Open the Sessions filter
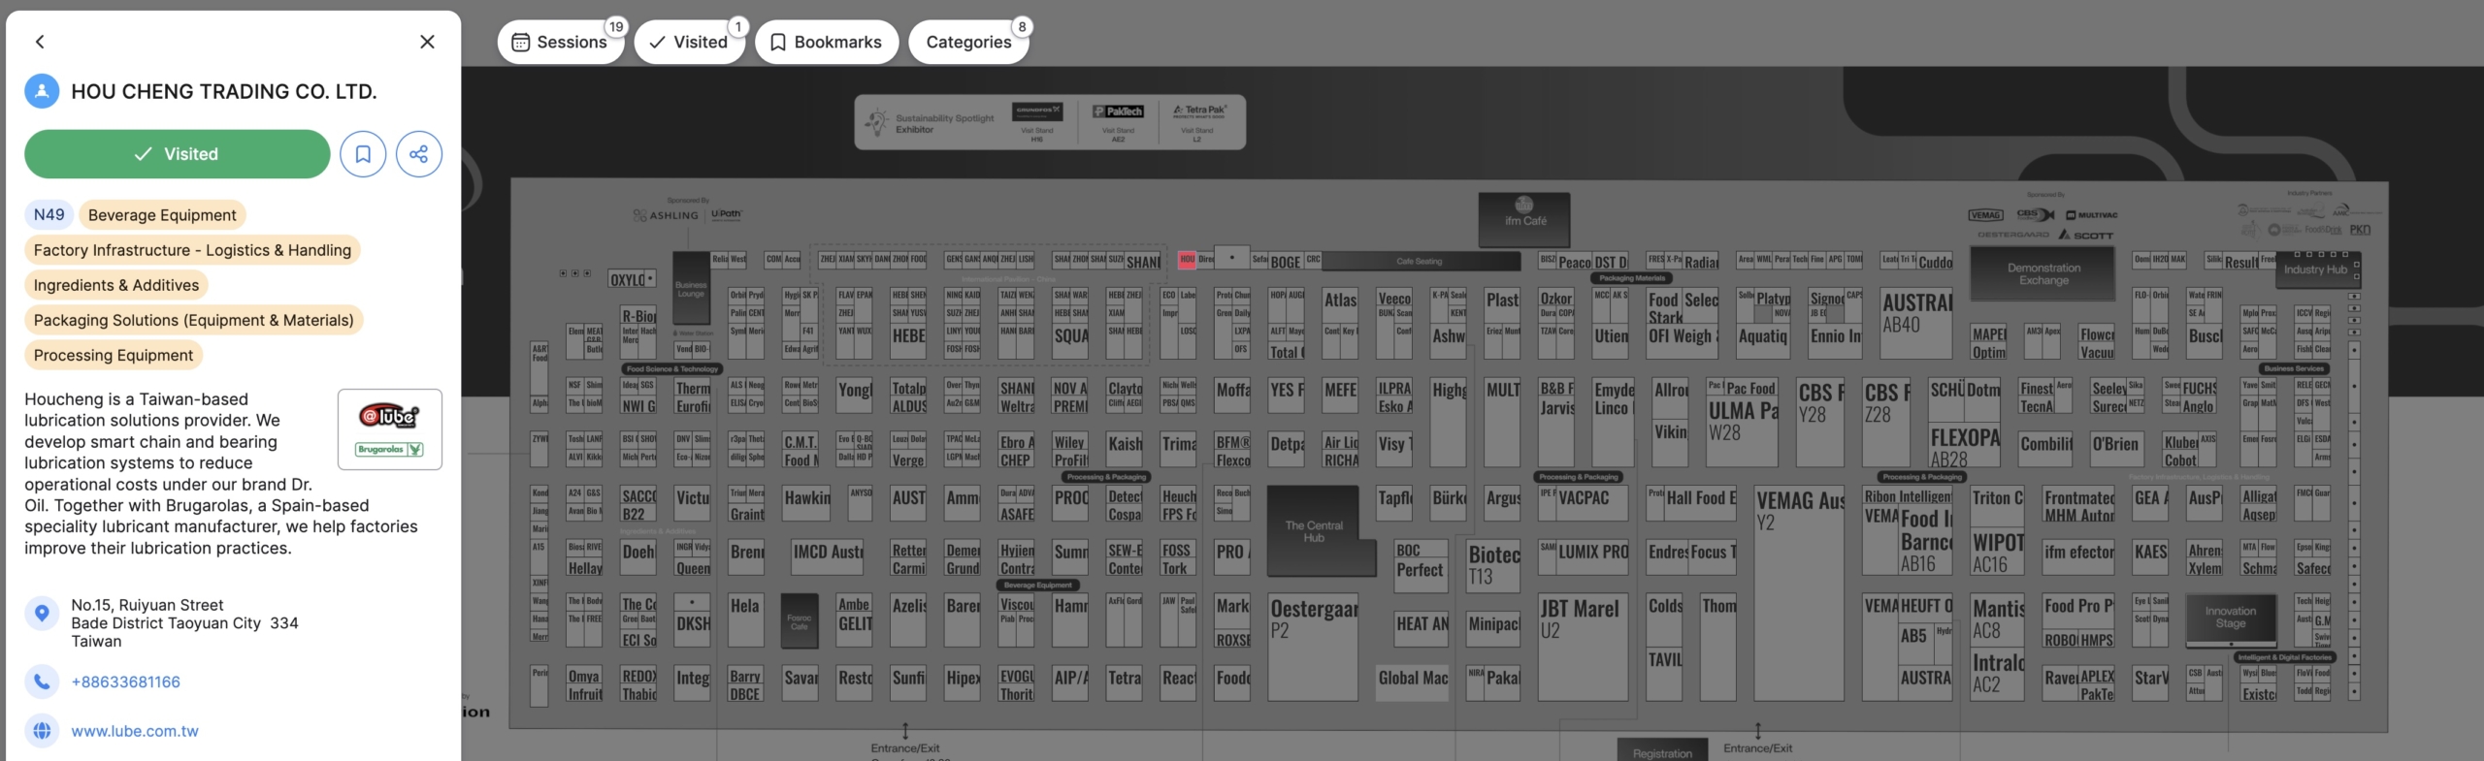2484x761 pixels. [561, 42]
